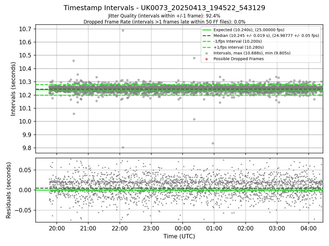Click the gray Intervals legend marker
This screenshot has height=246, width=329.
(x=207, y=53)
